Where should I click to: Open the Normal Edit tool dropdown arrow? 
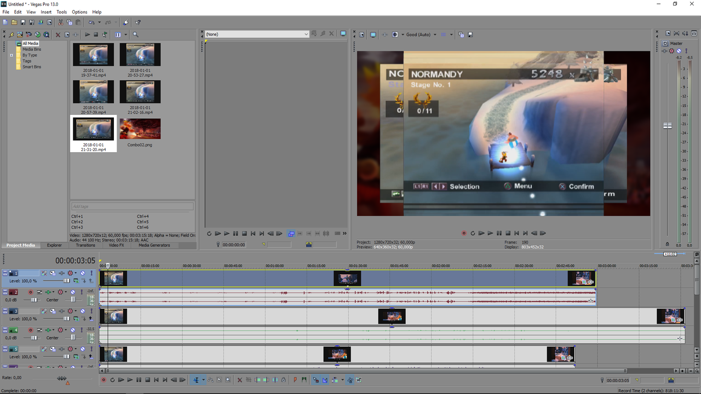[204, 380]
